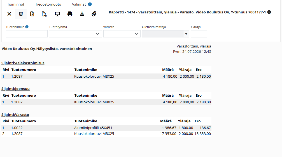Open the Tiedostomuoto menu
The width and height of the screenshot is (282, 157).
[x=48, y=4]
